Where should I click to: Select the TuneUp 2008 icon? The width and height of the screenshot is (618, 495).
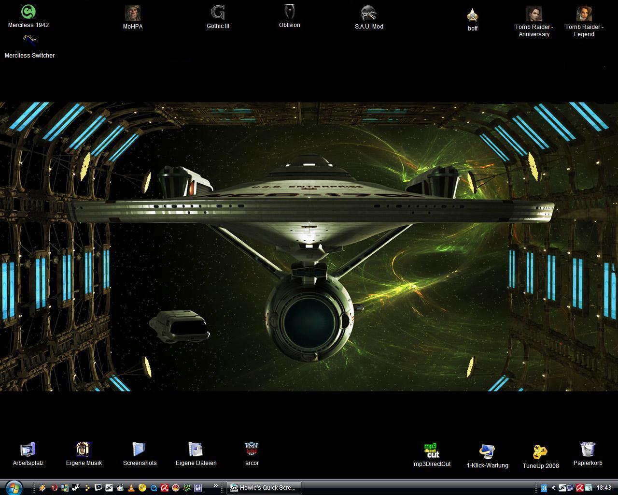(x=541, y=457)
